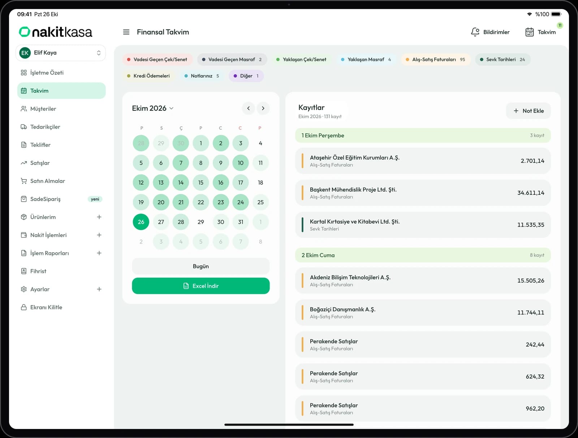Click the Ürünlerim box icon

pos(24,217)
